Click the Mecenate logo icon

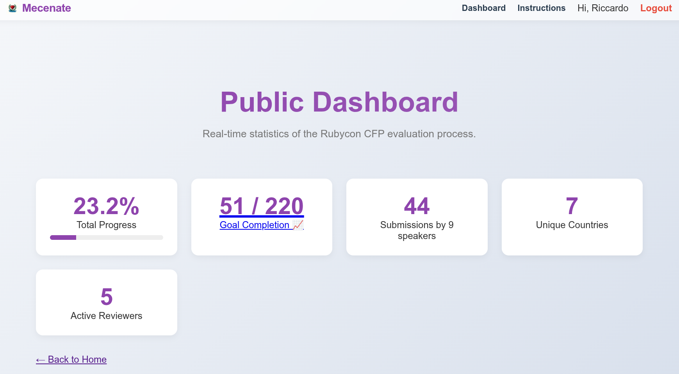(x=12, y=8)
